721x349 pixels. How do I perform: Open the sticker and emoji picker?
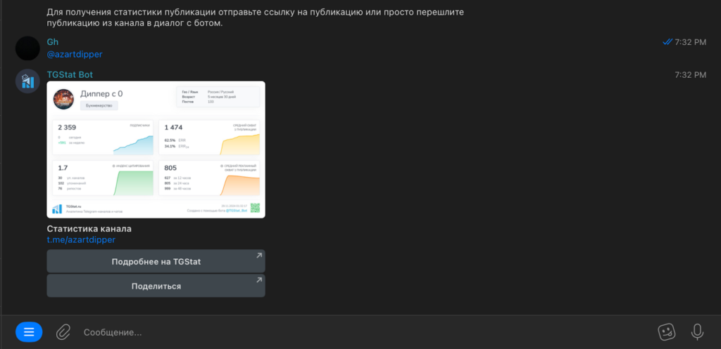click(x=667, y=332)
